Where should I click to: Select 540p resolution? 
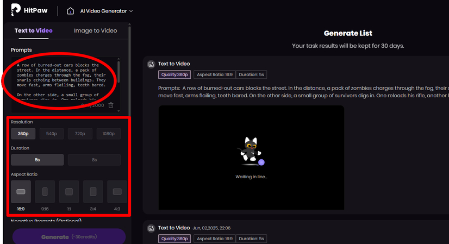tap(52, 134)
